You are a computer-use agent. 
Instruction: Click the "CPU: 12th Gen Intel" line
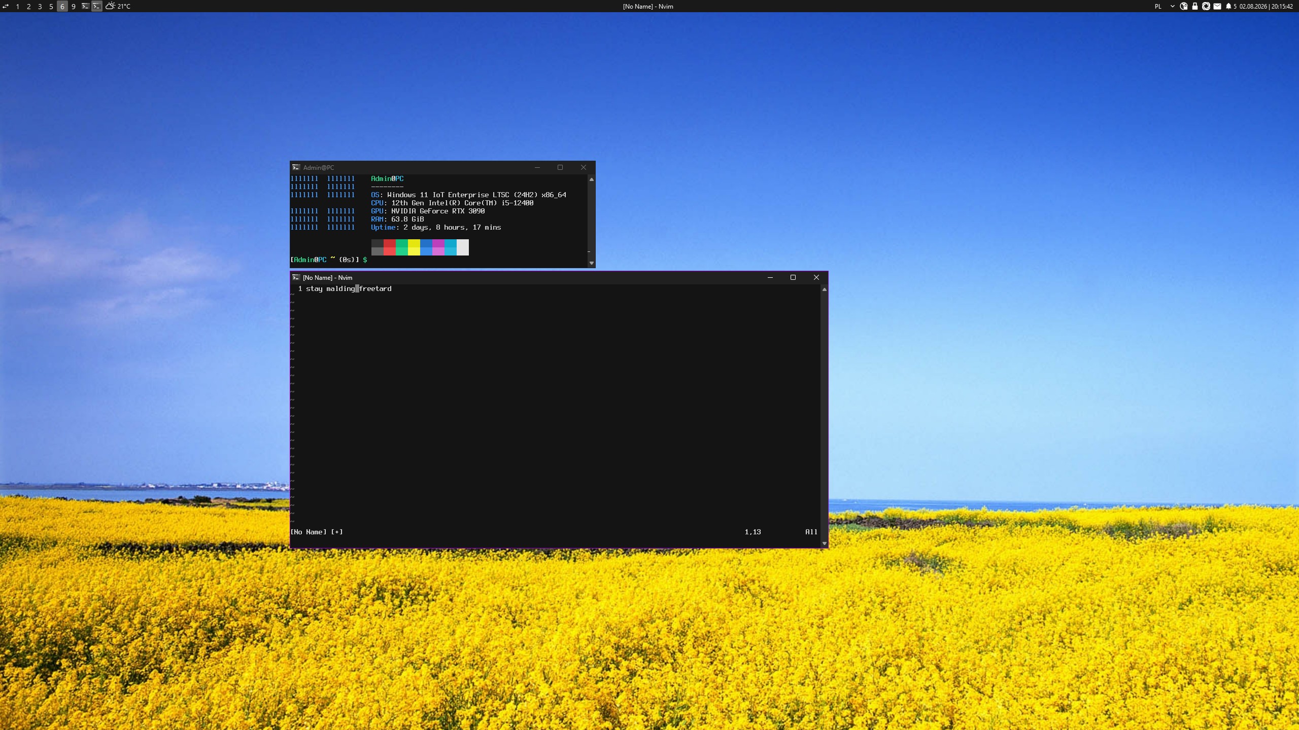(x=452, y=203)
